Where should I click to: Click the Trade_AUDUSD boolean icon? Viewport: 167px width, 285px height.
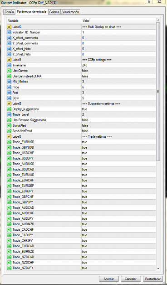9,164
